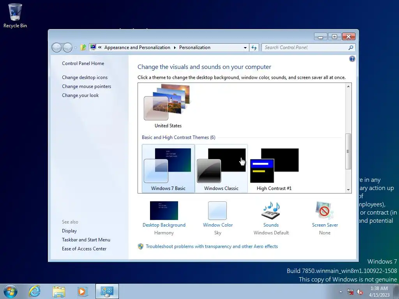This screenshot has height=299, width=399.
Task: Select Appearance and Personalization breadcrumb
Action: tap(137, 47)
